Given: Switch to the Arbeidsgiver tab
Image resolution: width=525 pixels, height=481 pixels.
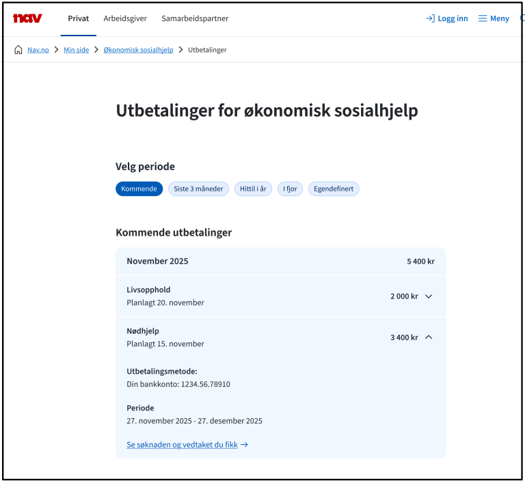Looking at the screenshot, I should (125, 18).
